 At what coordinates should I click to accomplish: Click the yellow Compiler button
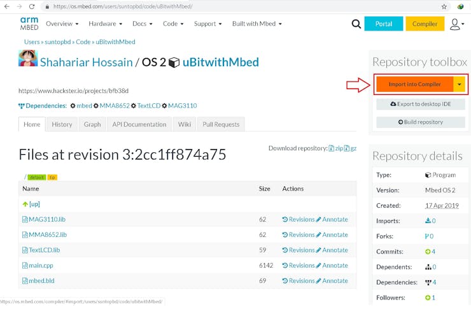[x=425, y=24]
